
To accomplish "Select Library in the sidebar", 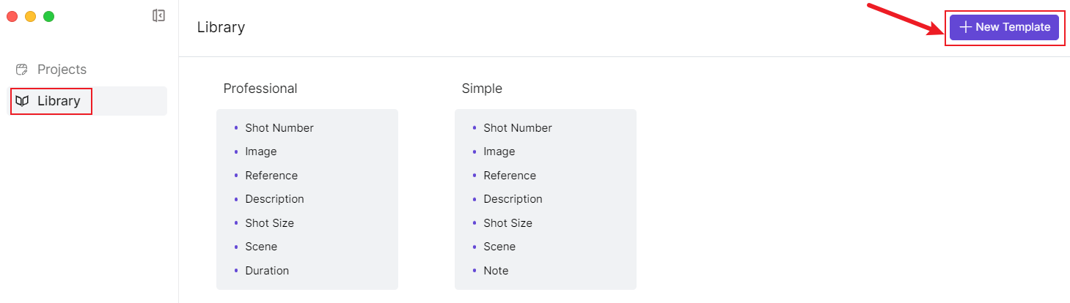I will (59, 101).
